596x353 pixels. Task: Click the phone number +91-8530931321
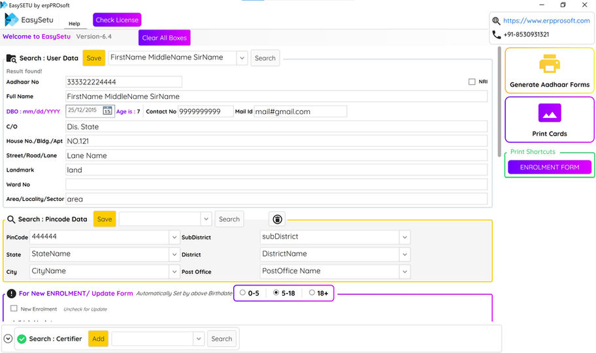526,35
